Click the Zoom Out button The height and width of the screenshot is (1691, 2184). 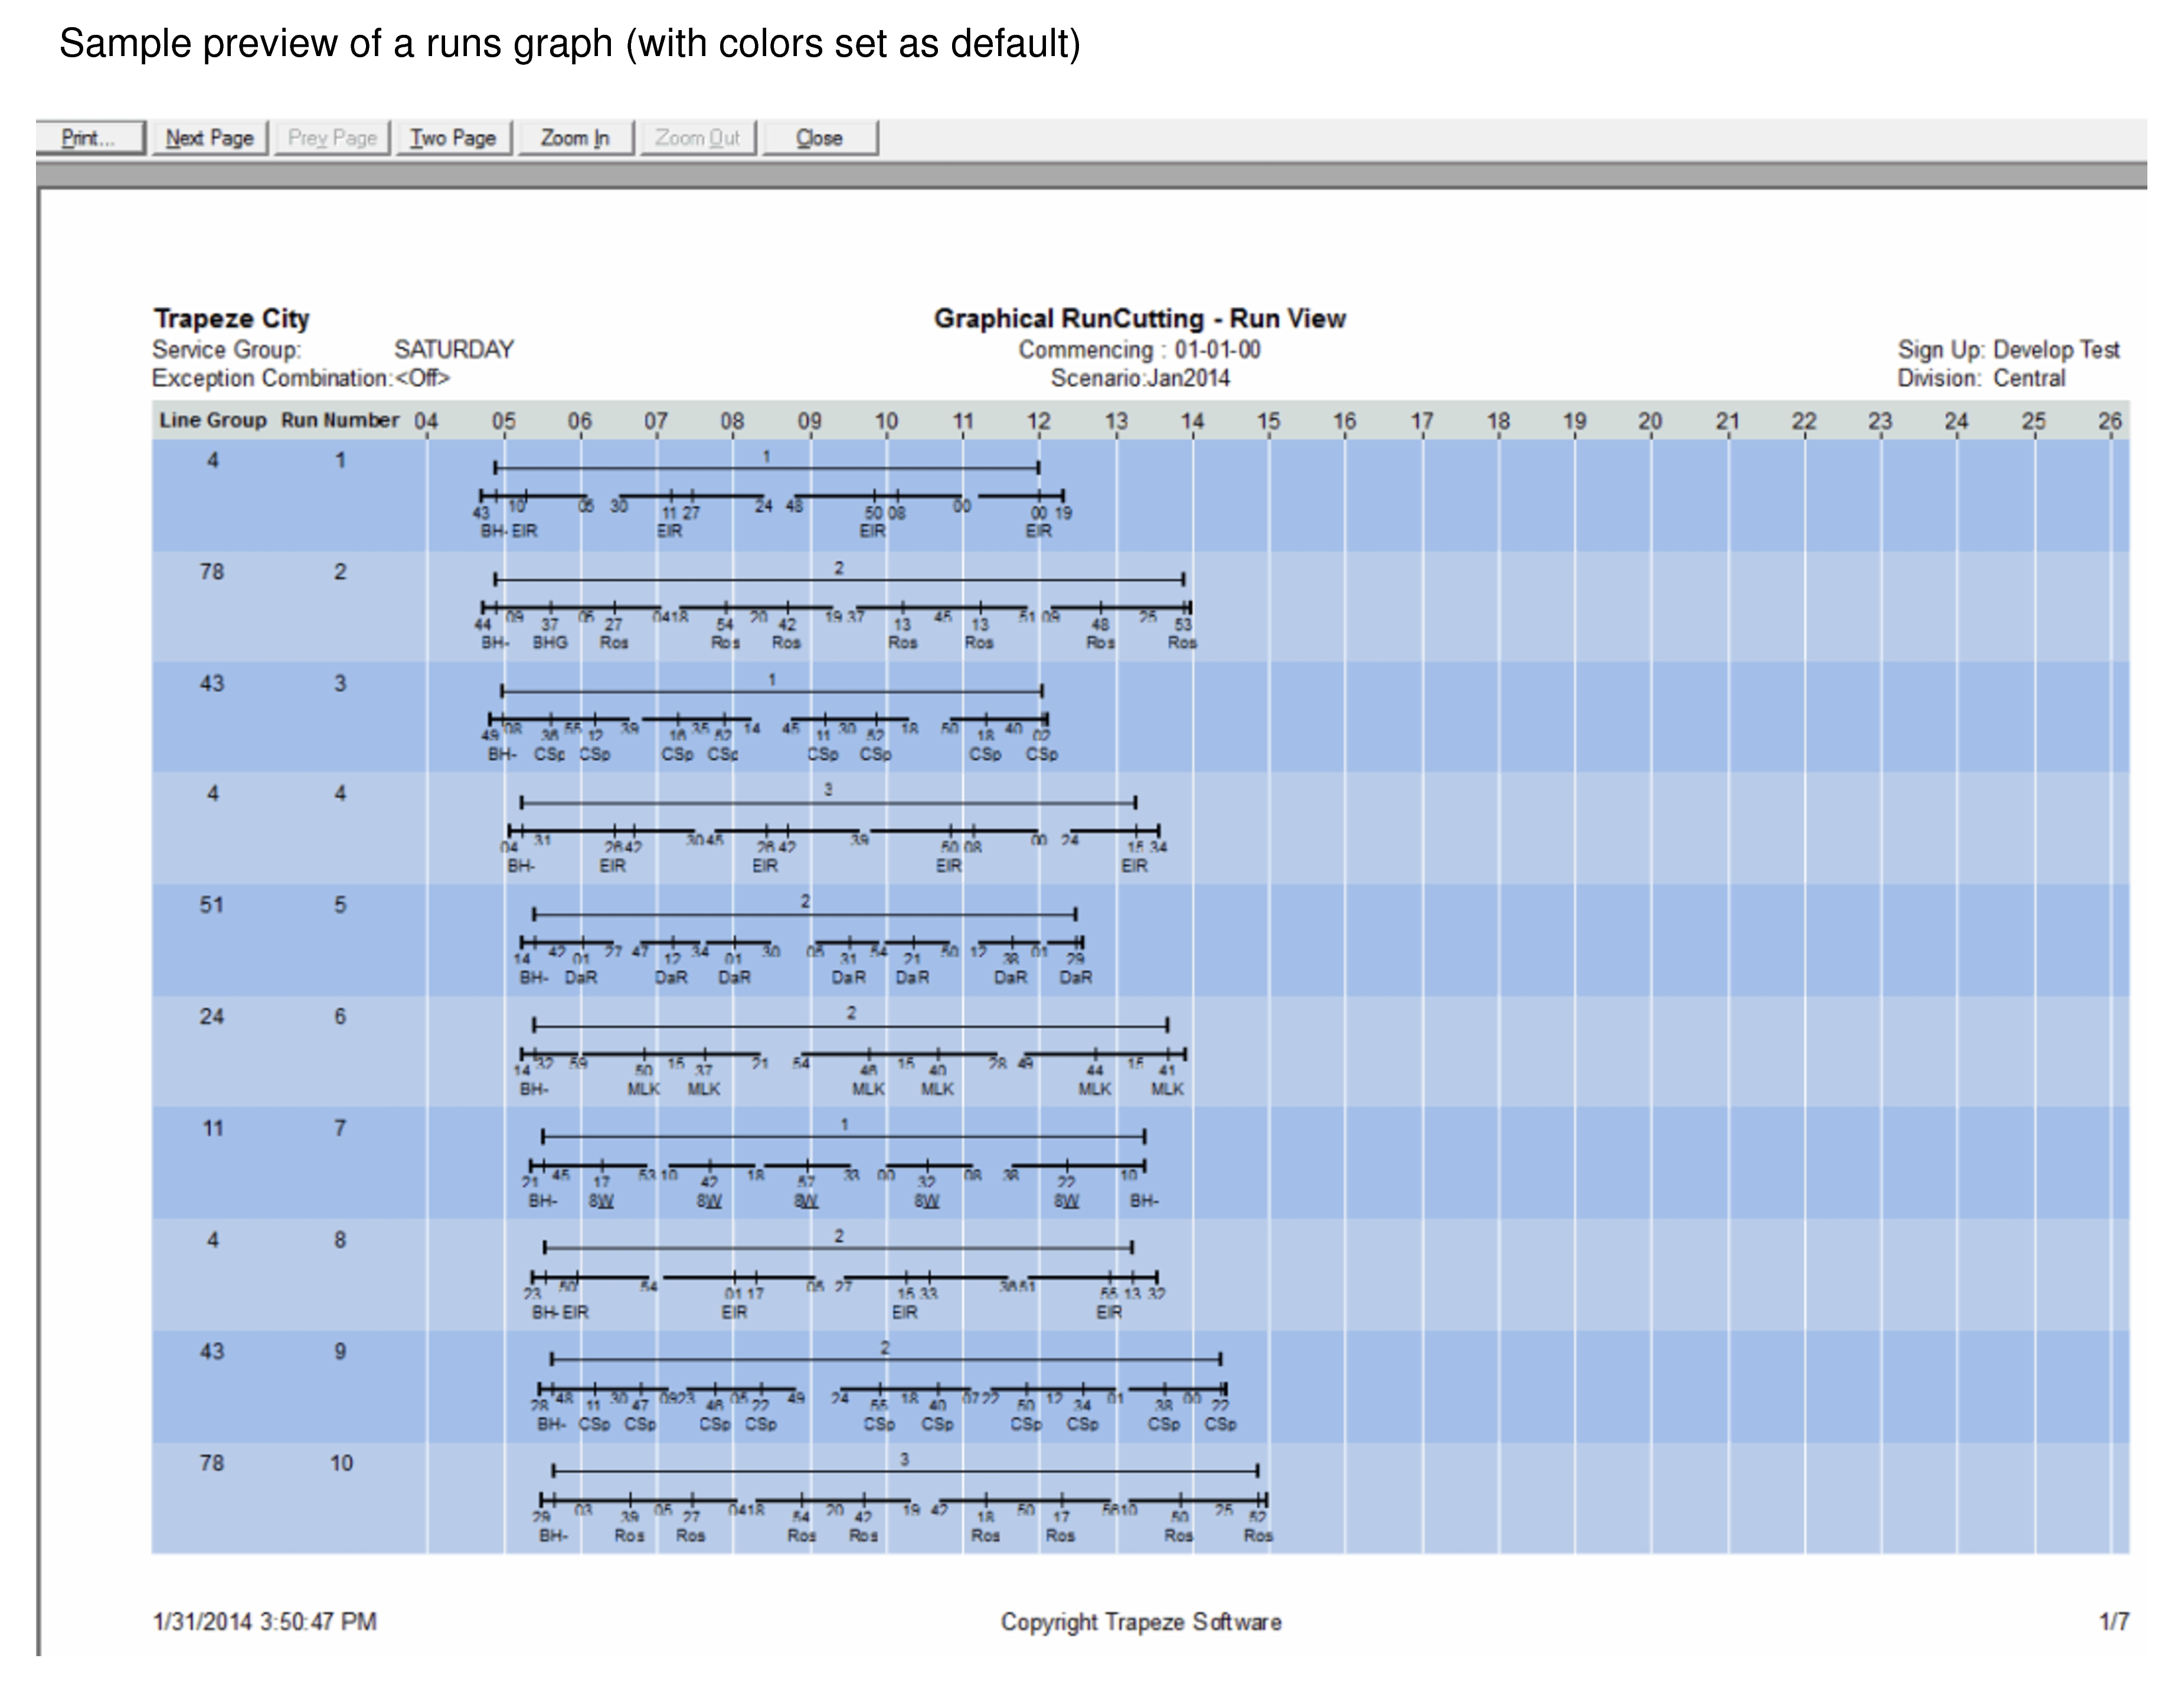[699, 137]
